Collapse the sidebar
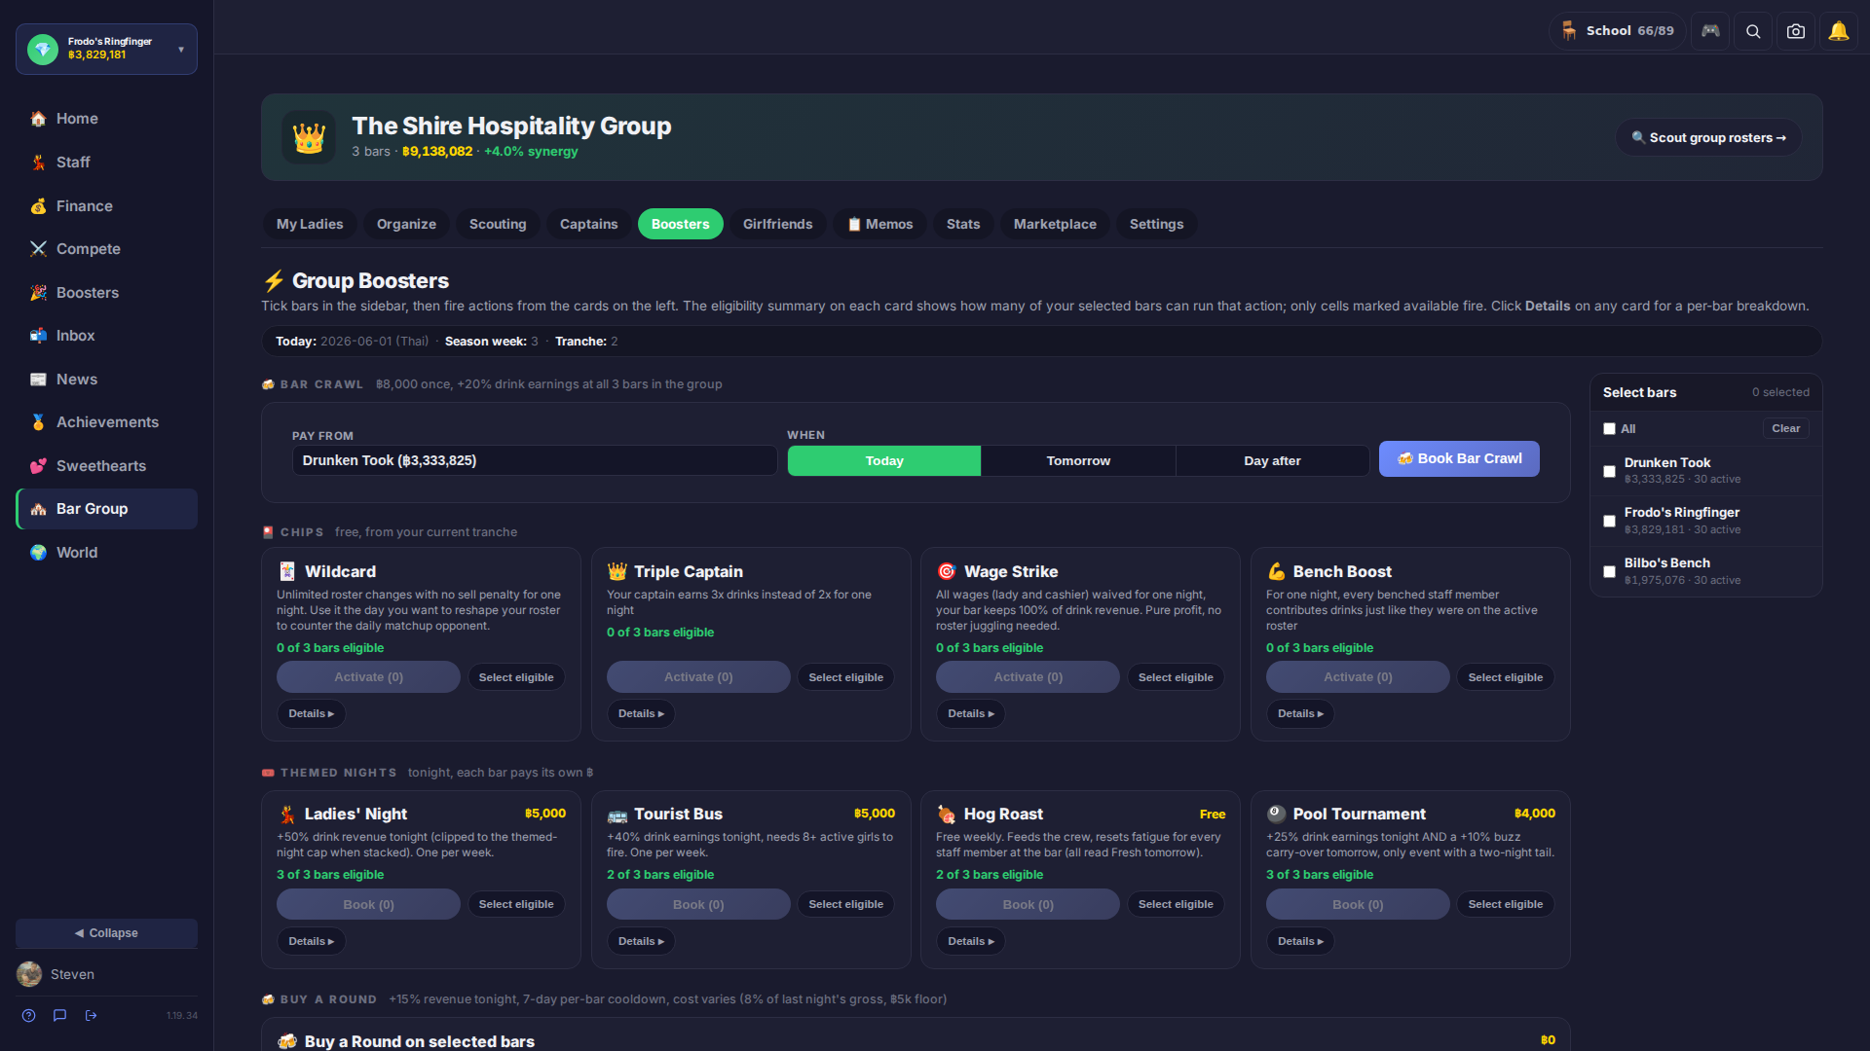This screenshot has width=1870, height=1051. click(x=106, y=933)
